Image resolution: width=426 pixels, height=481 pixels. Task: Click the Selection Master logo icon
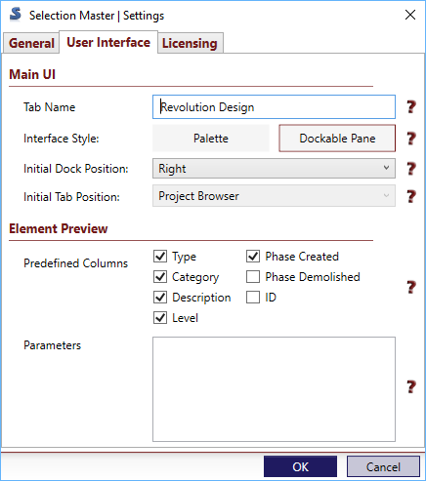pyautogui.click(x=16, y=15)
